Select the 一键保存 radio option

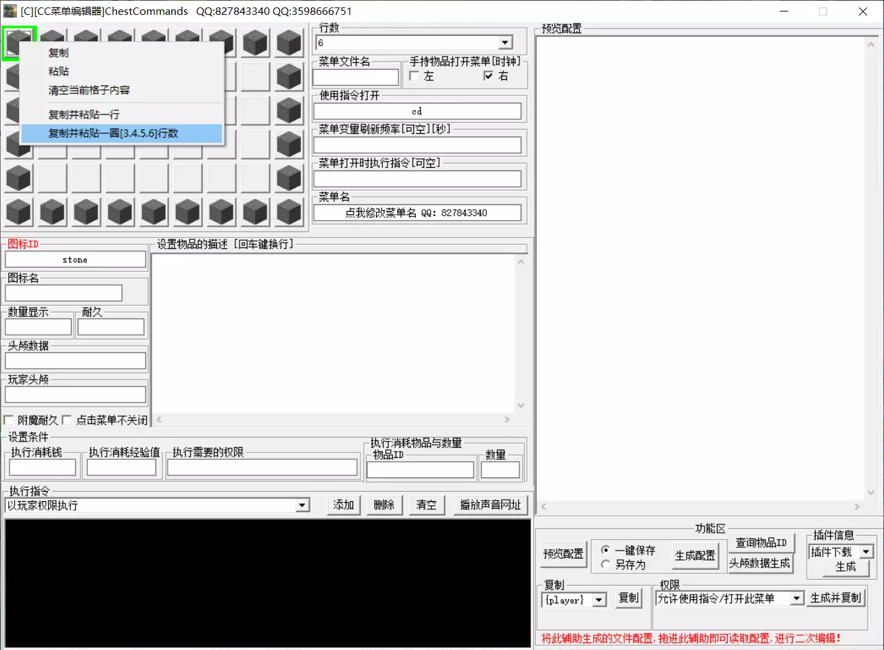pyautogui.click(x=605, y=550)
